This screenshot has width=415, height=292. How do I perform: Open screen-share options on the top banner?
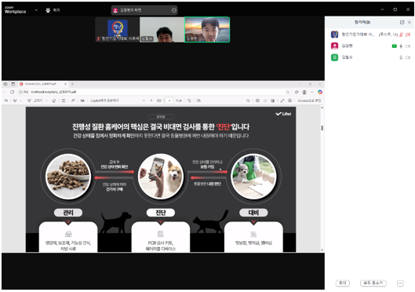pyautogui.click(x=174, y=10)
